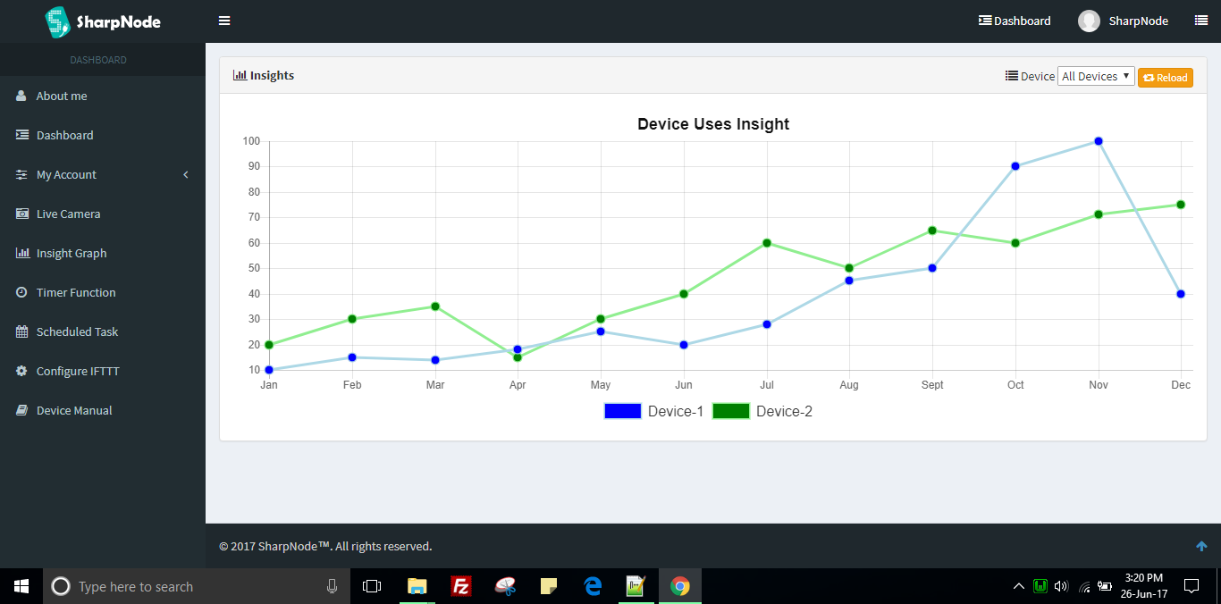Open the Action Center notifications icon
This screenshot has height=604, width=1221.
(1192, 586)
